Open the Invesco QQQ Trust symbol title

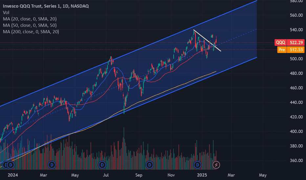pos(46,6)
